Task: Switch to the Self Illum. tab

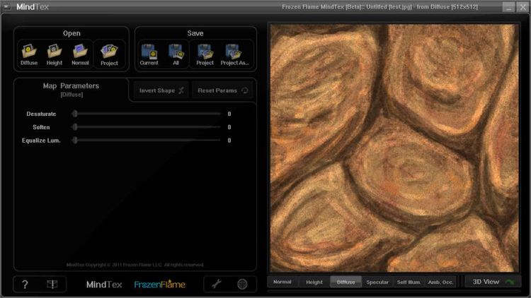Action: [409, 282]
